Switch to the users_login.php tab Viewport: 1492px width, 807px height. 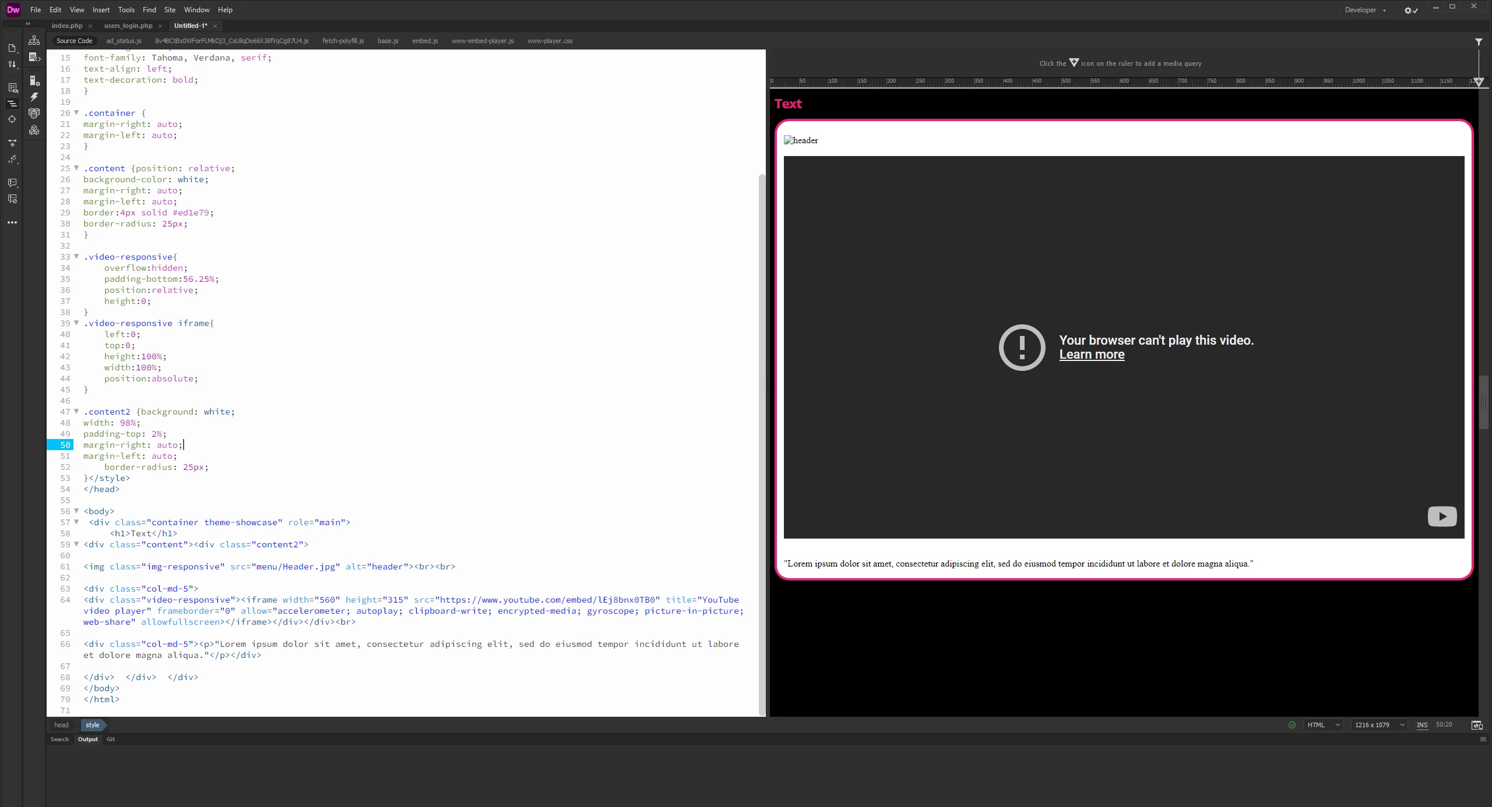pos(128,26)
